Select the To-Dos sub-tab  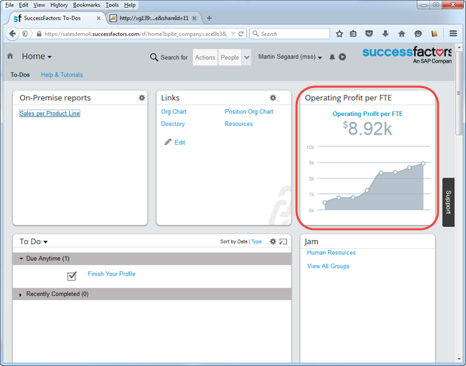click(20, 74)
